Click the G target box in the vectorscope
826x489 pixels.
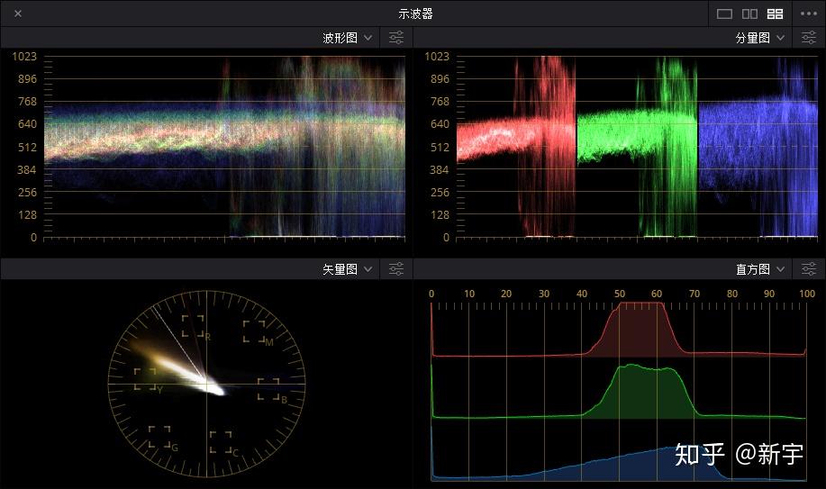pos(159,437)
